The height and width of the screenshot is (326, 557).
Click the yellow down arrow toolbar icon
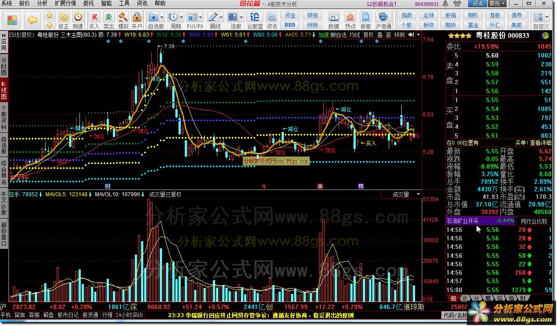pos(50,25)
